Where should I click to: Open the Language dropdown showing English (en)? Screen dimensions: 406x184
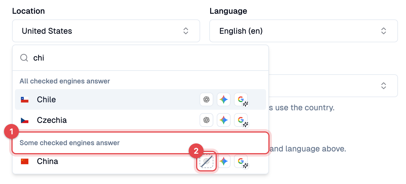304,31
